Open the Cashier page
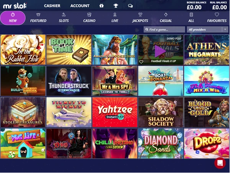230x173 pixels. point(52,6)
